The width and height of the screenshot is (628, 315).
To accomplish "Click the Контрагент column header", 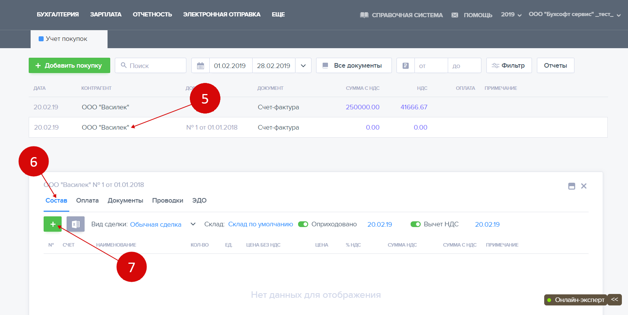I will point(96,88).
